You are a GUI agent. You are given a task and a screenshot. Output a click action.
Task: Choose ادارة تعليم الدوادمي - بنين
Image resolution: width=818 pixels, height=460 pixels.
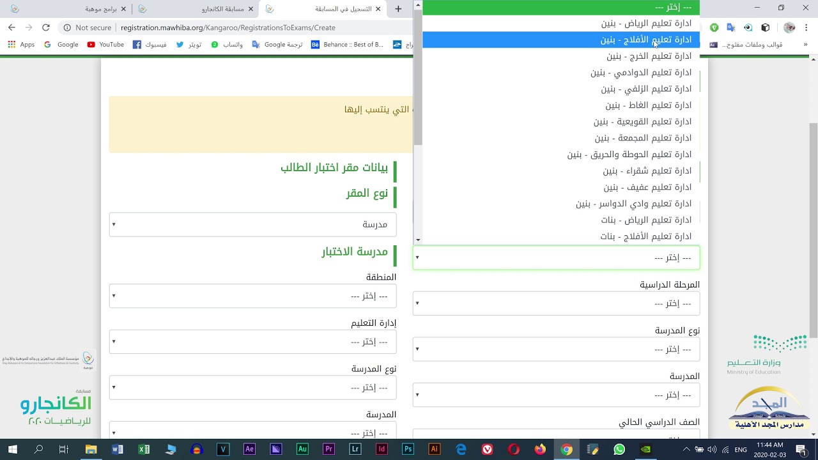tap(561, 72)
